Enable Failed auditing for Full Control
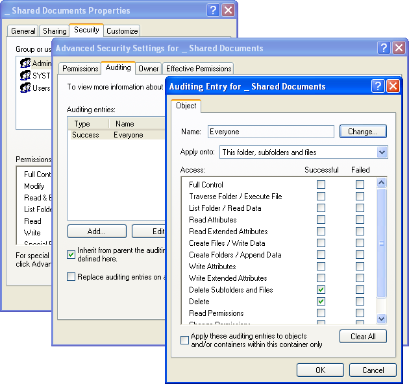This screenshot has height=384, width=409. click(360, 185)
